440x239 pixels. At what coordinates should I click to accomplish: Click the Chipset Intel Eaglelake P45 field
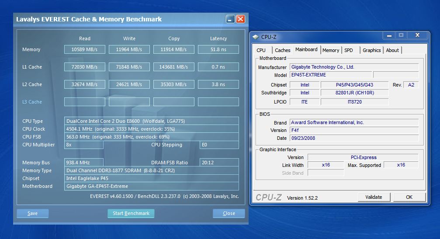[152, 178]
